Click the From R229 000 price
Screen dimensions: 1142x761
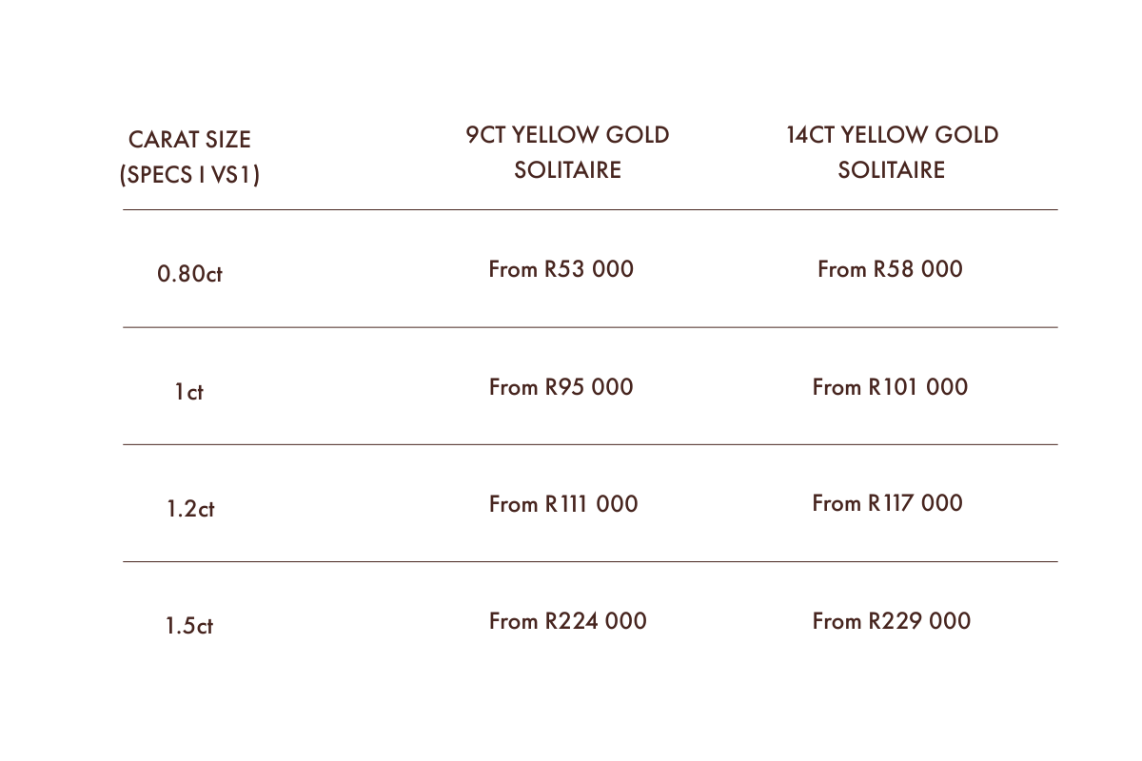892,621
